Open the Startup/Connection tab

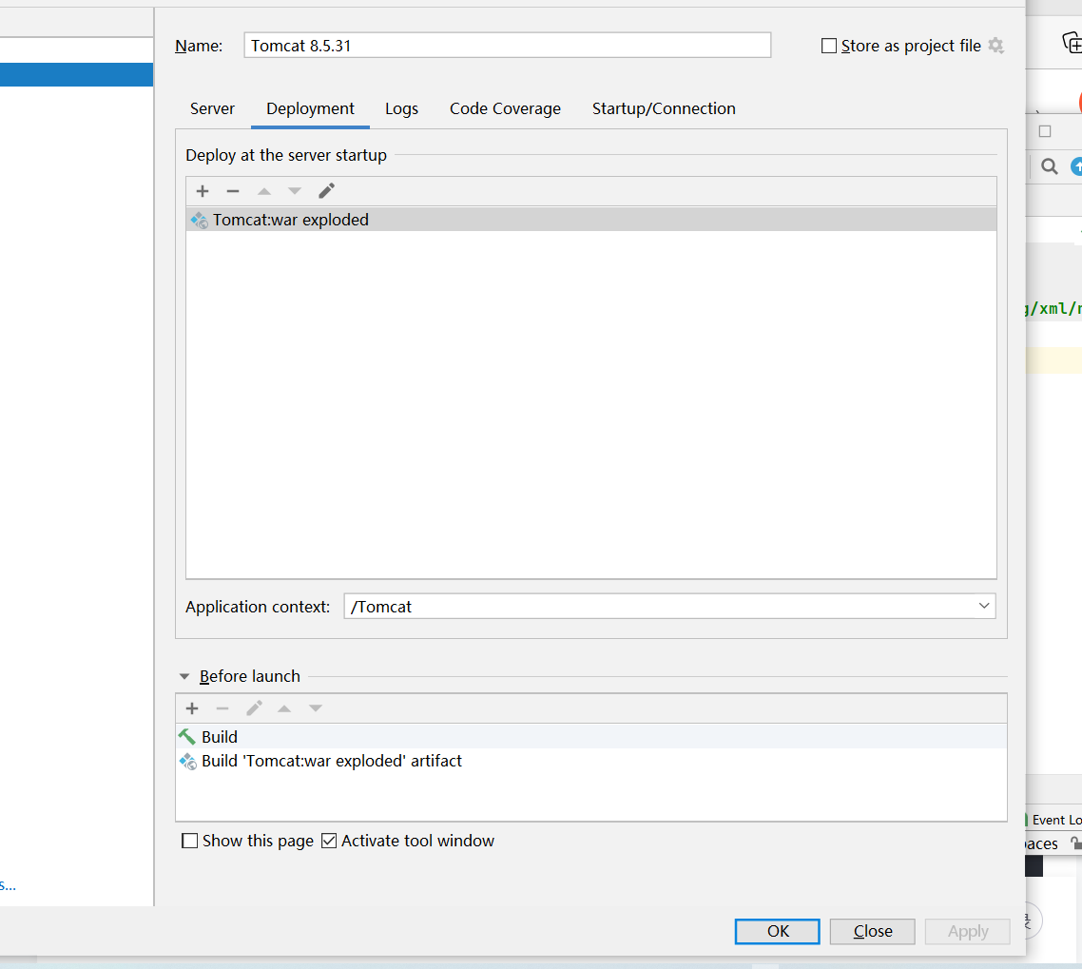(664, 108)
